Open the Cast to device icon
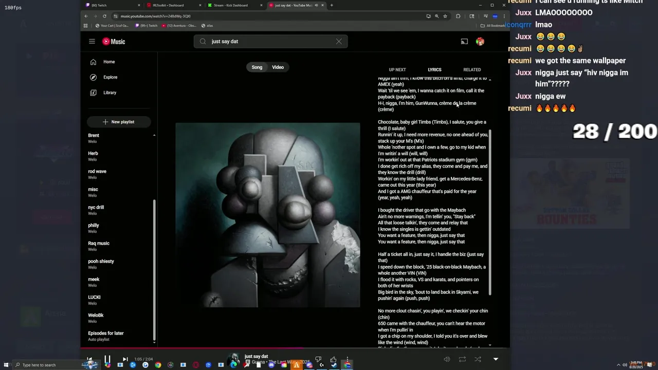This screenshot has height=370, width=658. tap(464, 42)
